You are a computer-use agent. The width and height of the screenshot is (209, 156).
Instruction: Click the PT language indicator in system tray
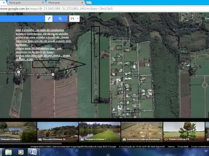tap(206, 151)
